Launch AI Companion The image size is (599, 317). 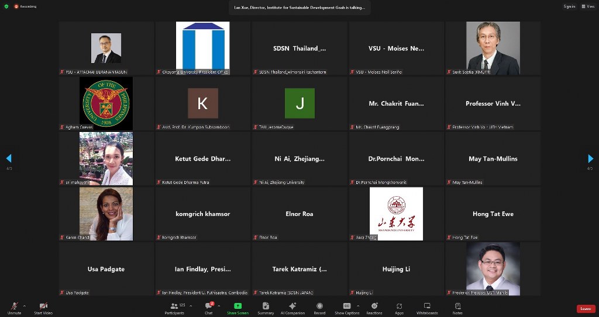pyautogui.click(x=292, y=308)
